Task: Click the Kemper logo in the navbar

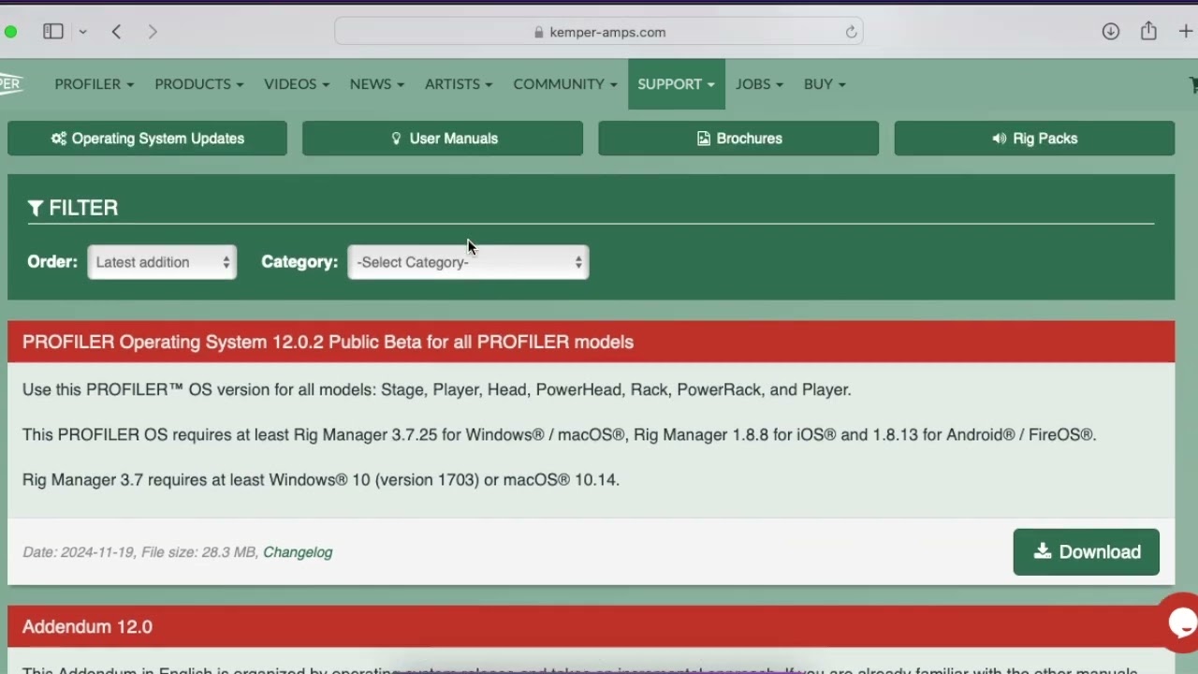Action: coord(10,84)
